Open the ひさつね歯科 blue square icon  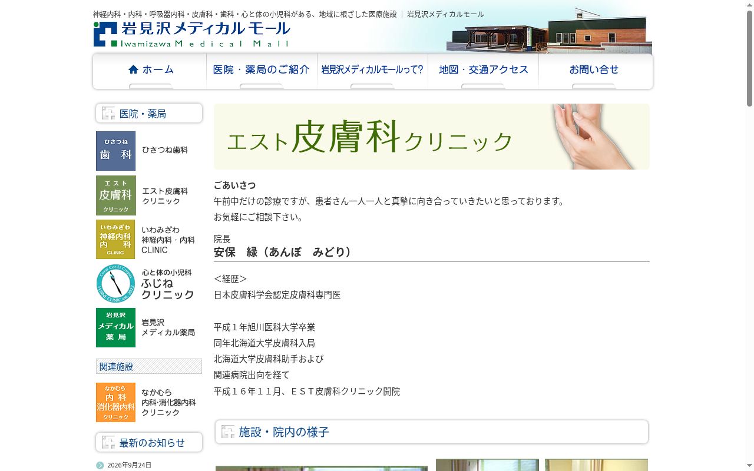tap(115, 151)
